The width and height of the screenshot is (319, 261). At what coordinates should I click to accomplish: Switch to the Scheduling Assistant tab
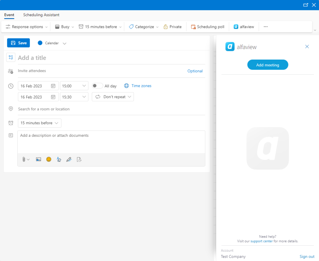pos(41,15)
